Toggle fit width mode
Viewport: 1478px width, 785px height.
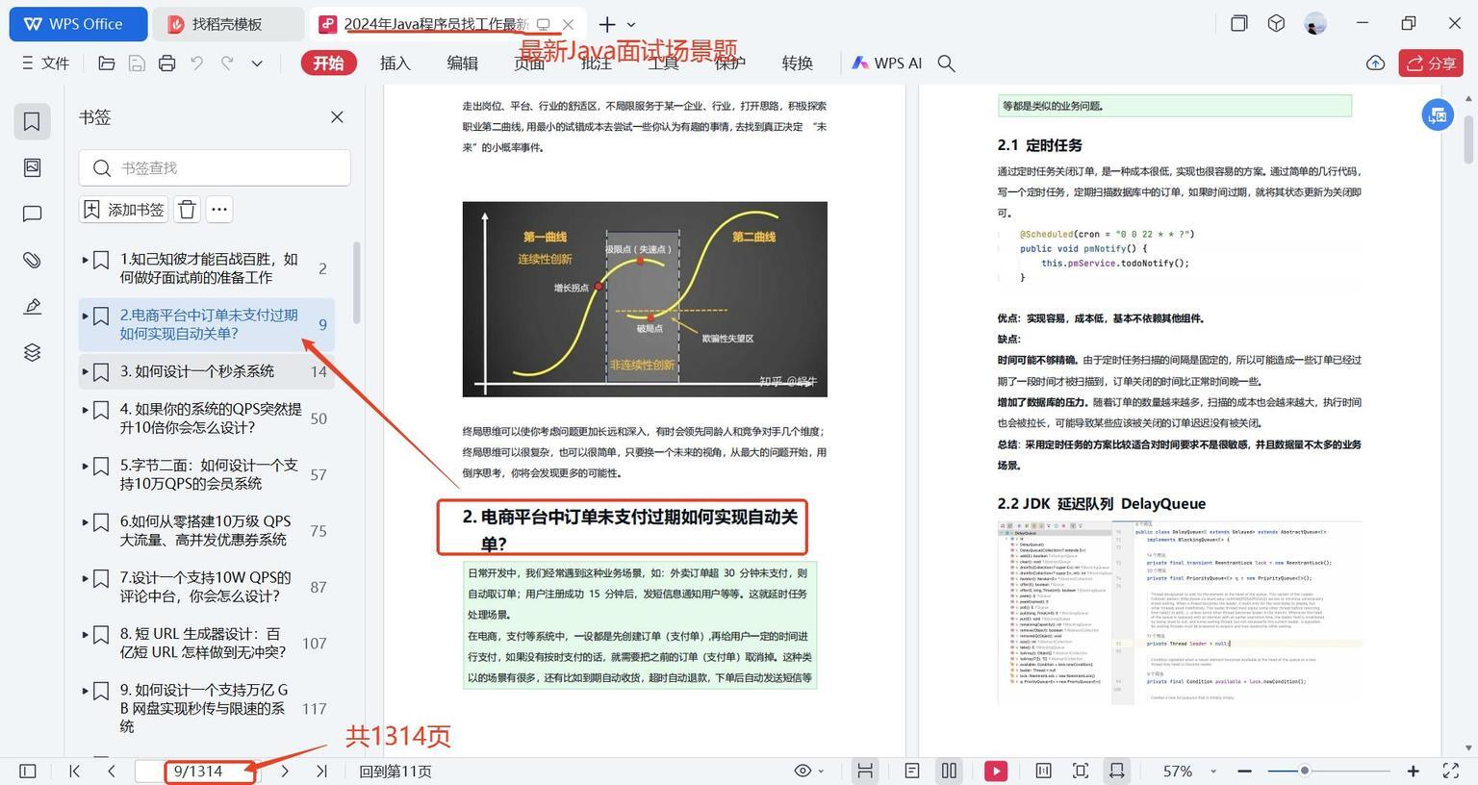point(1116,771)
